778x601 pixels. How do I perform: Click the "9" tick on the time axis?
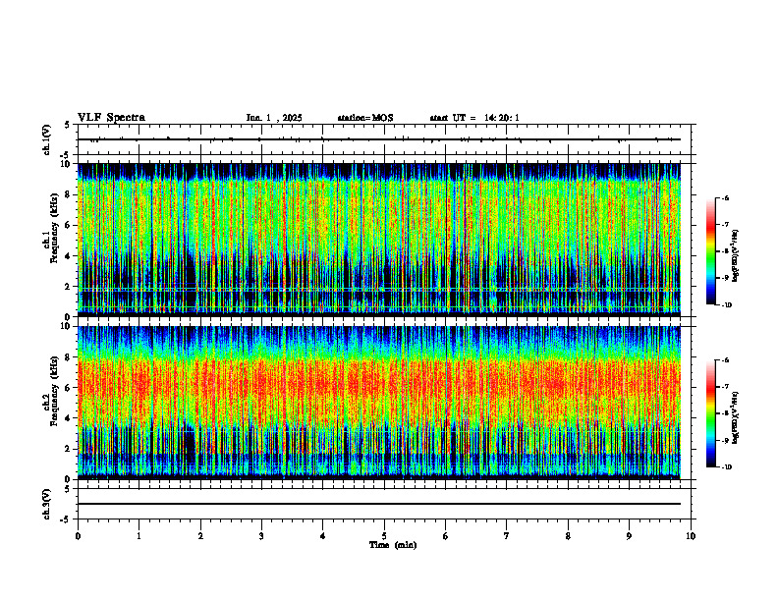tap(629, 536)
